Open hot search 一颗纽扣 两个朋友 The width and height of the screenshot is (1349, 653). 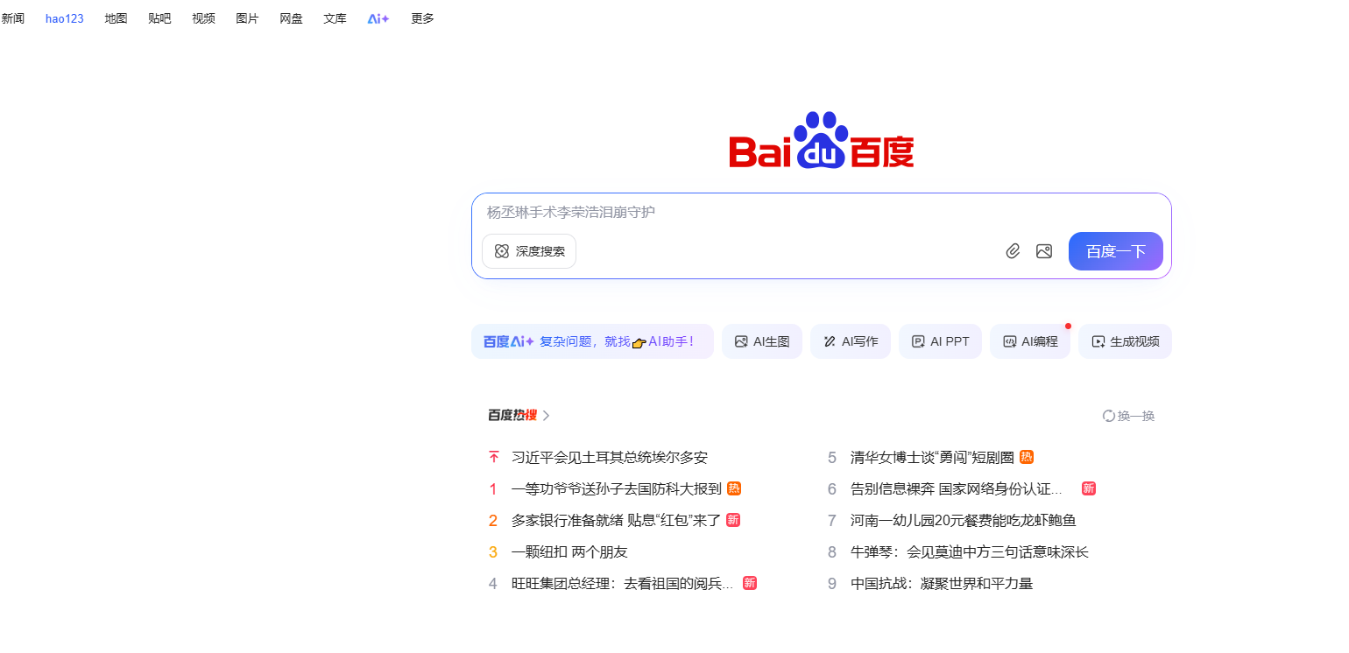point(569,551)
